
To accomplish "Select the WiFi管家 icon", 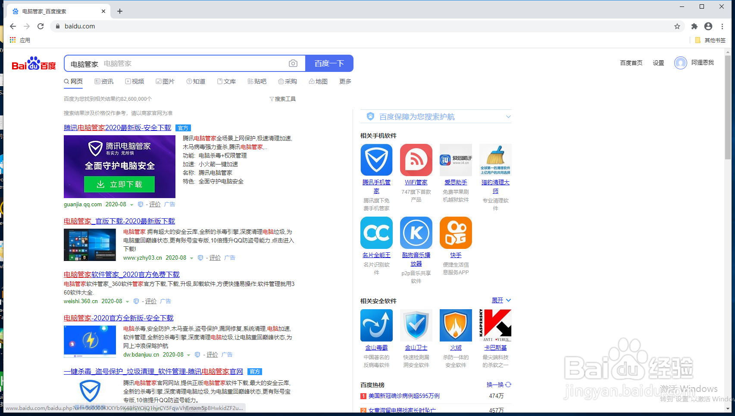I will point(416,160).
